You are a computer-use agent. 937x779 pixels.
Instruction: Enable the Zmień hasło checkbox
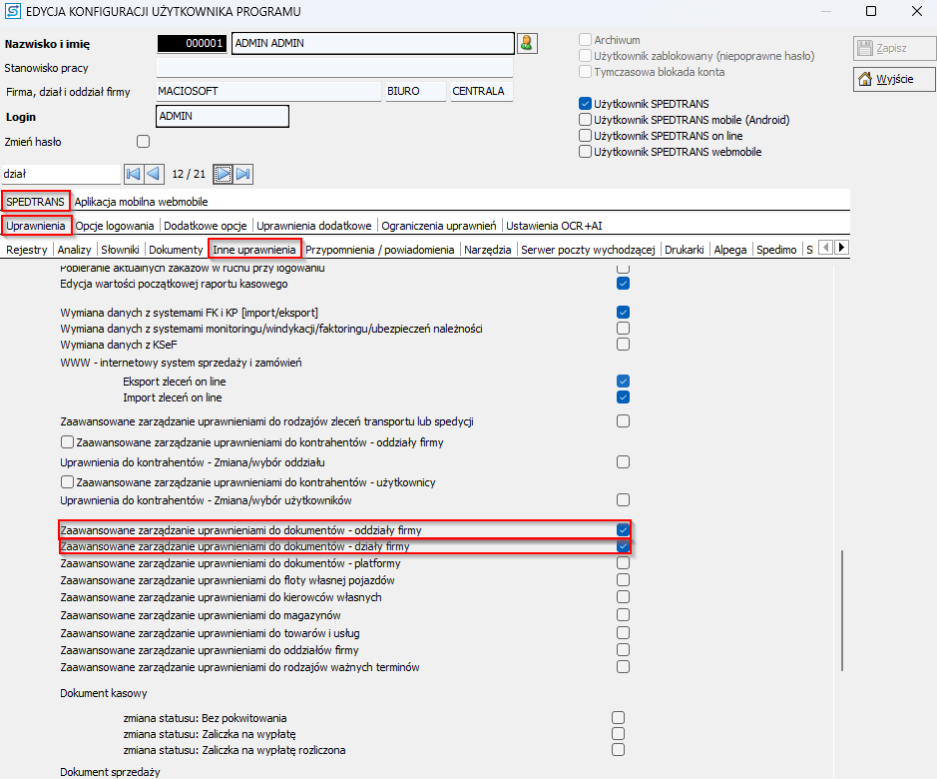point(143,142)
